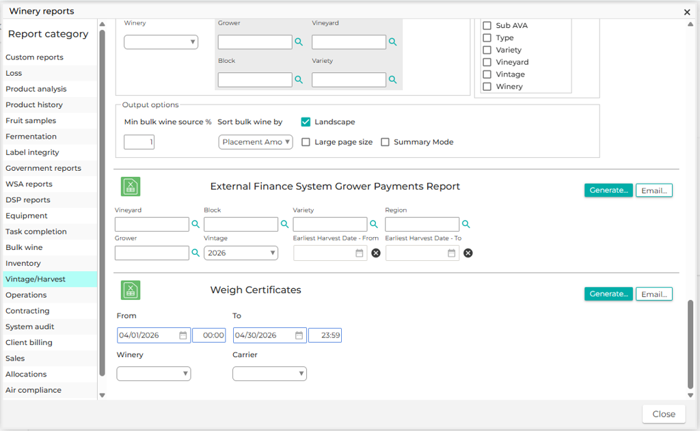This screenshot has height=431, width=700.
Task: Select DSP reports category
Action: tap(49, 200)
